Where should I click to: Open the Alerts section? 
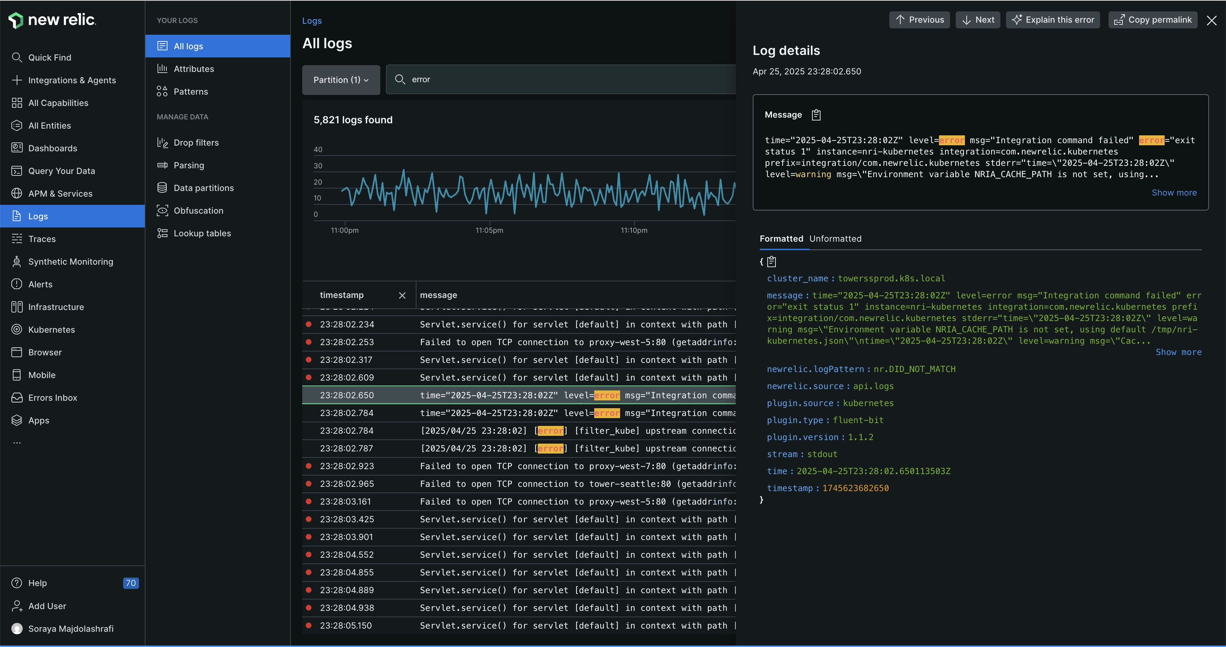coord(40,284)
